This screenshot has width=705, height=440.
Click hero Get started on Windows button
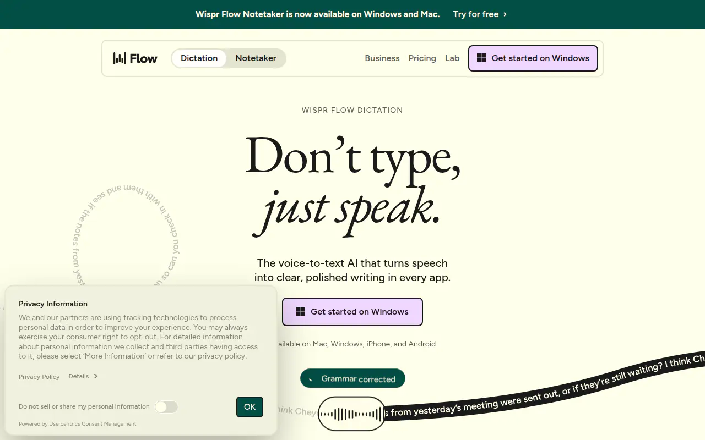point(352,312)
